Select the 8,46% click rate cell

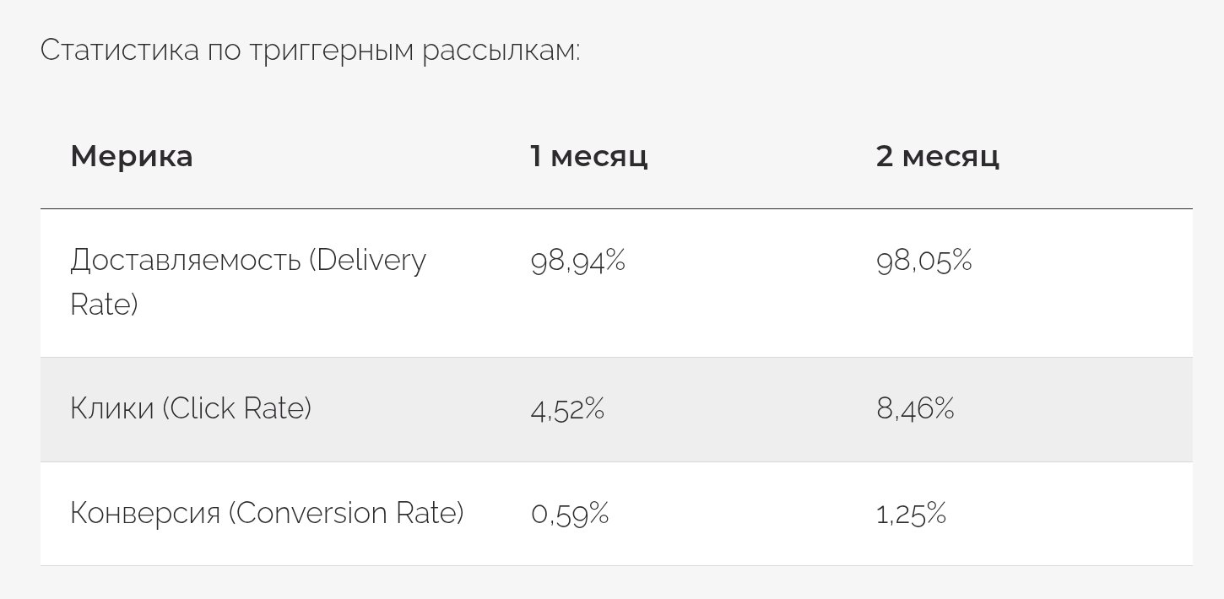click(916, 410)
